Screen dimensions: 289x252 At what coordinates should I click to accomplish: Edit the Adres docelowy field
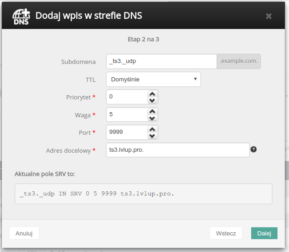[177, 150]
